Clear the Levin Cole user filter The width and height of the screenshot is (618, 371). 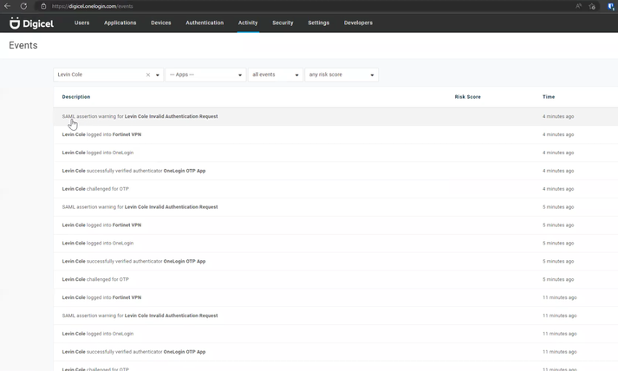(x=148, y=75)
